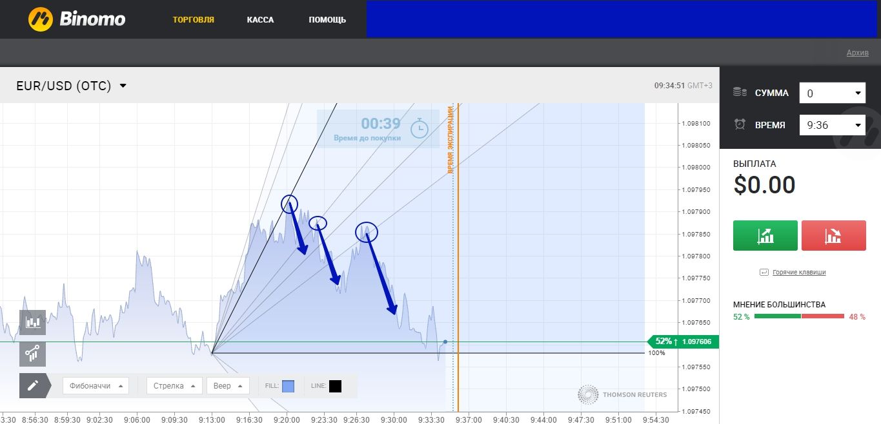Open the Фибоначчи tool dropdown
This screenshot has width=881, height=424.
coord(96,385)
